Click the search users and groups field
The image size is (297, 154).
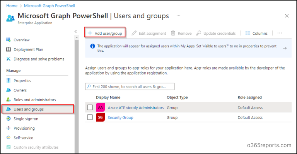(x=130, y=86)
